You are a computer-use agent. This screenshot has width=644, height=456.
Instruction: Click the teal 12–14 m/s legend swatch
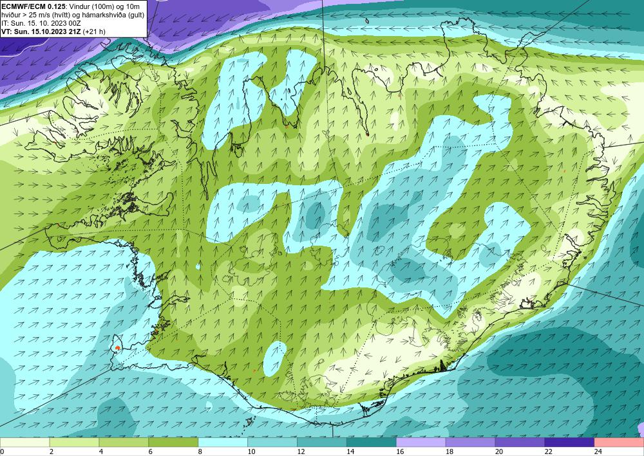[x=322, y=442]
